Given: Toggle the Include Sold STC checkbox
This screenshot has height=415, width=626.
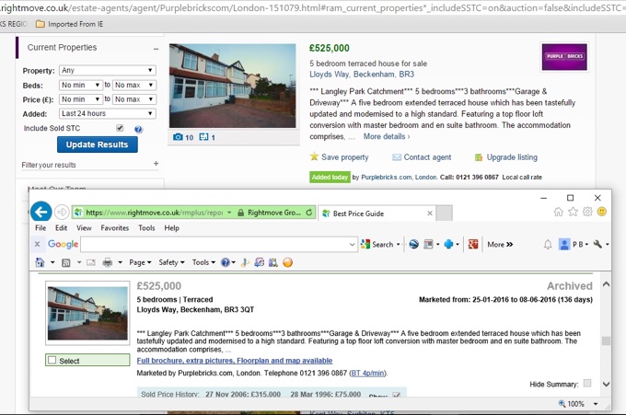Looking at the screenshot, I should click(120, 128).
